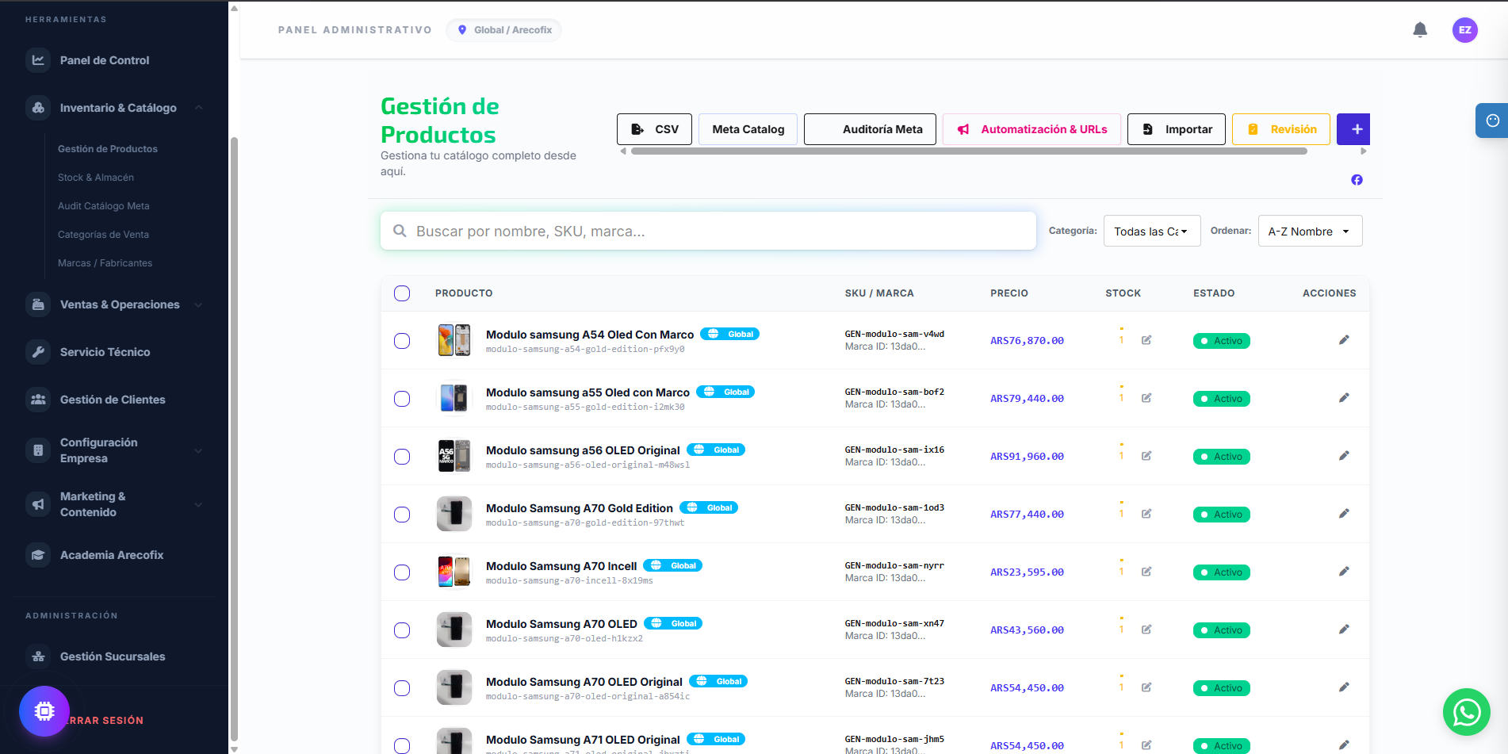Image resolution: width=1508 pixels, height=754 pixels.
Task: Open Gestión de Clientes section
Action: tap(113, 400)
